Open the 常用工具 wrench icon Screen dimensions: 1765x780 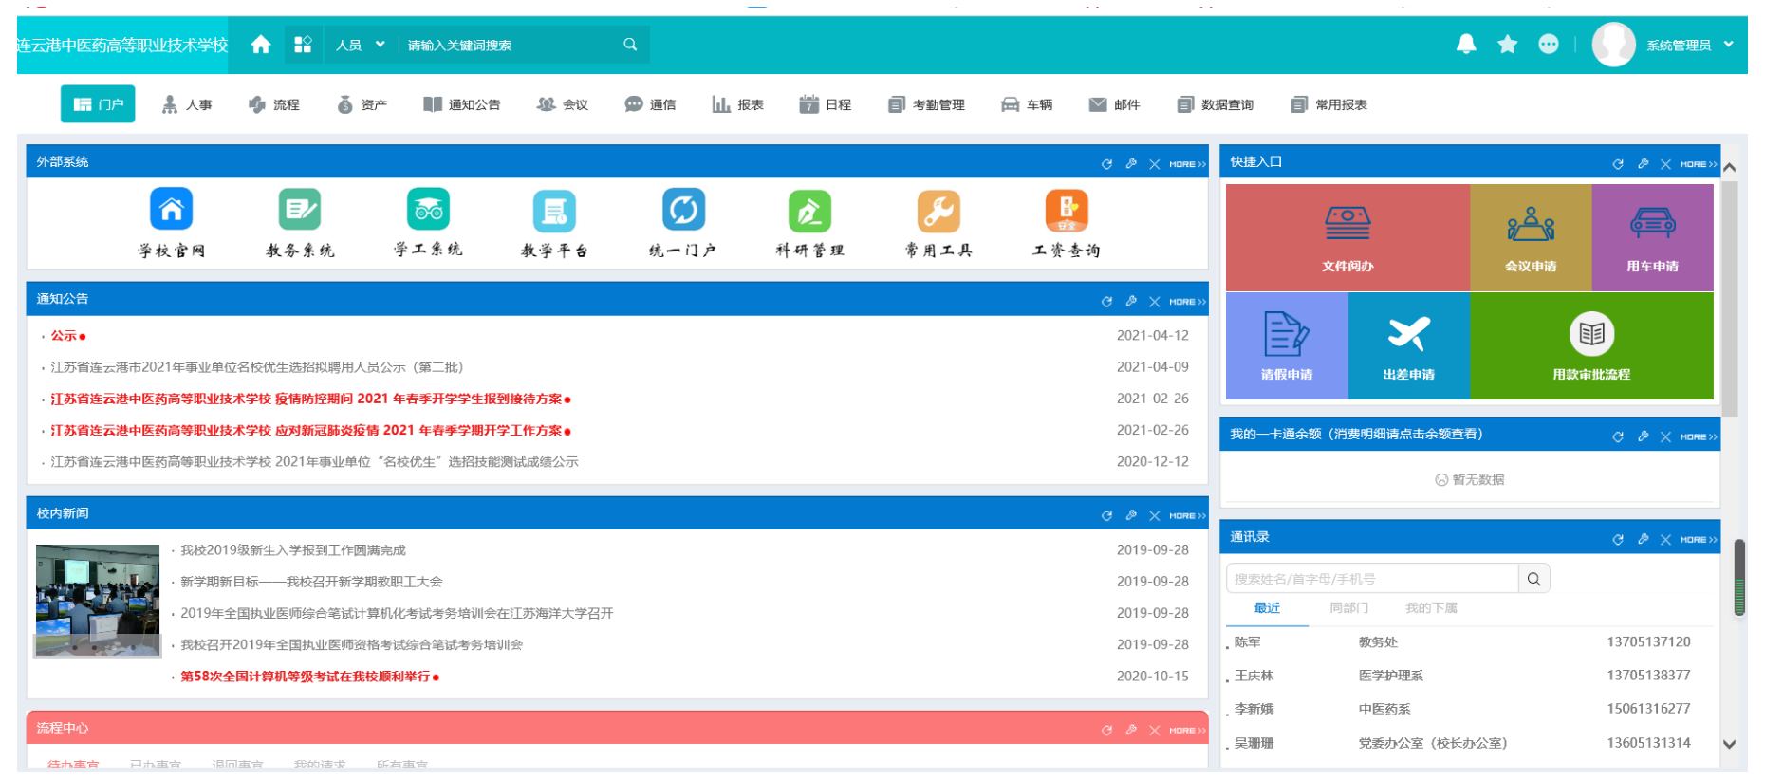[x=938, y=210]
